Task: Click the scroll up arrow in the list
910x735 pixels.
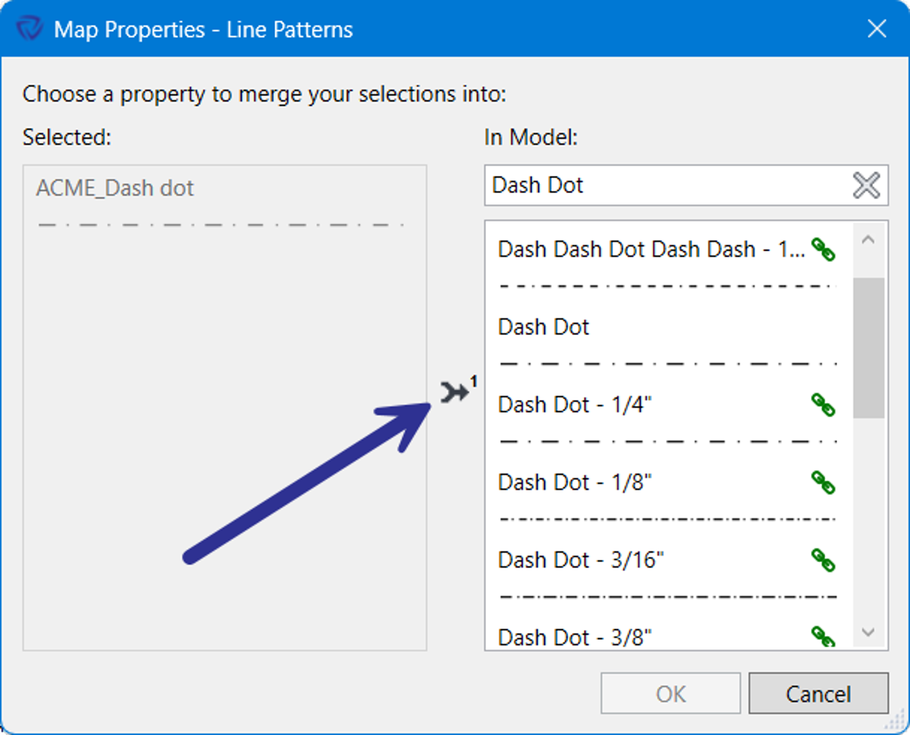Action: (x=868, y=240)
